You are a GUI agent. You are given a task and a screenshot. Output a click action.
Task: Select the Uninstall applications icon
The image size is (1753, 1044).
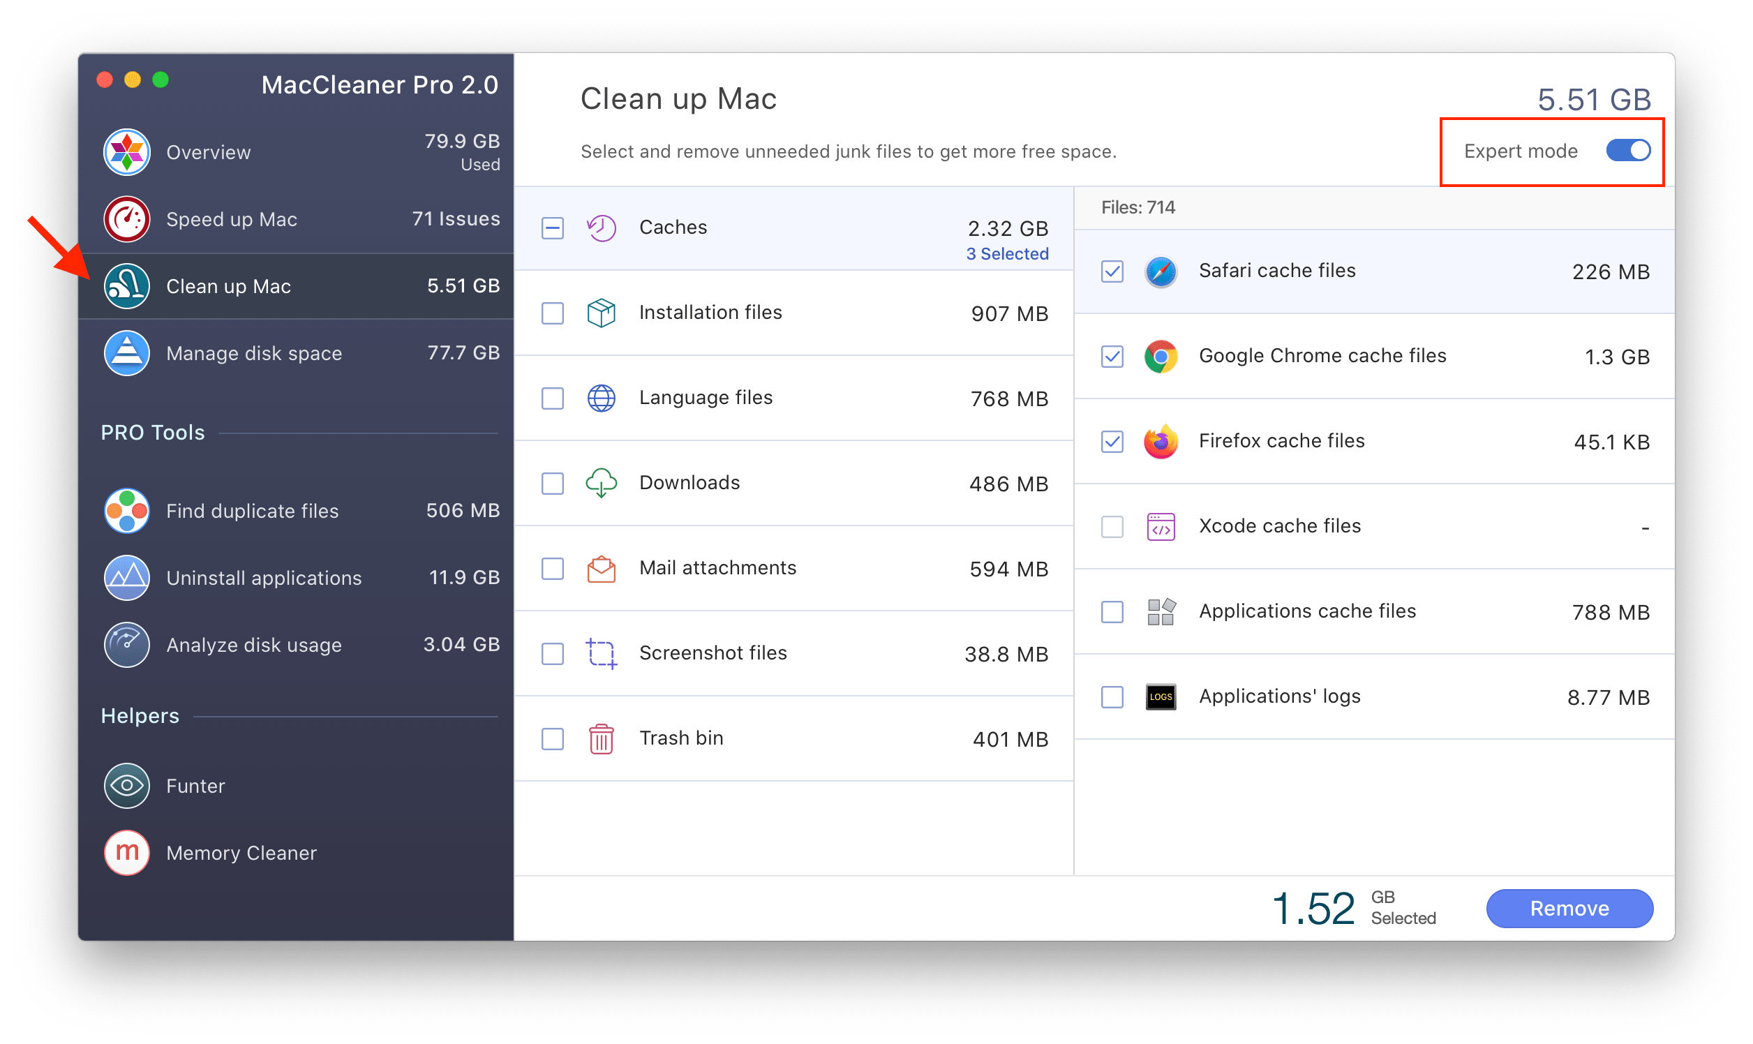click(x=128, y=574)
